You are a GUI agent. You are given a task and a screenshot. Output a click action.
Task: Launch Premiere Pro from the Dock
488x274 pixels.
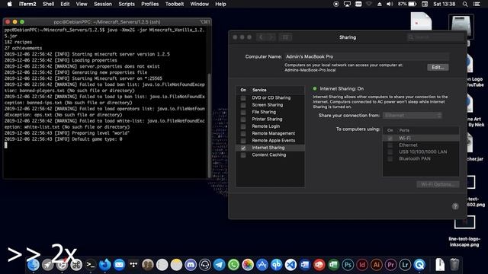pyautogui.click(x=390, y=265)
